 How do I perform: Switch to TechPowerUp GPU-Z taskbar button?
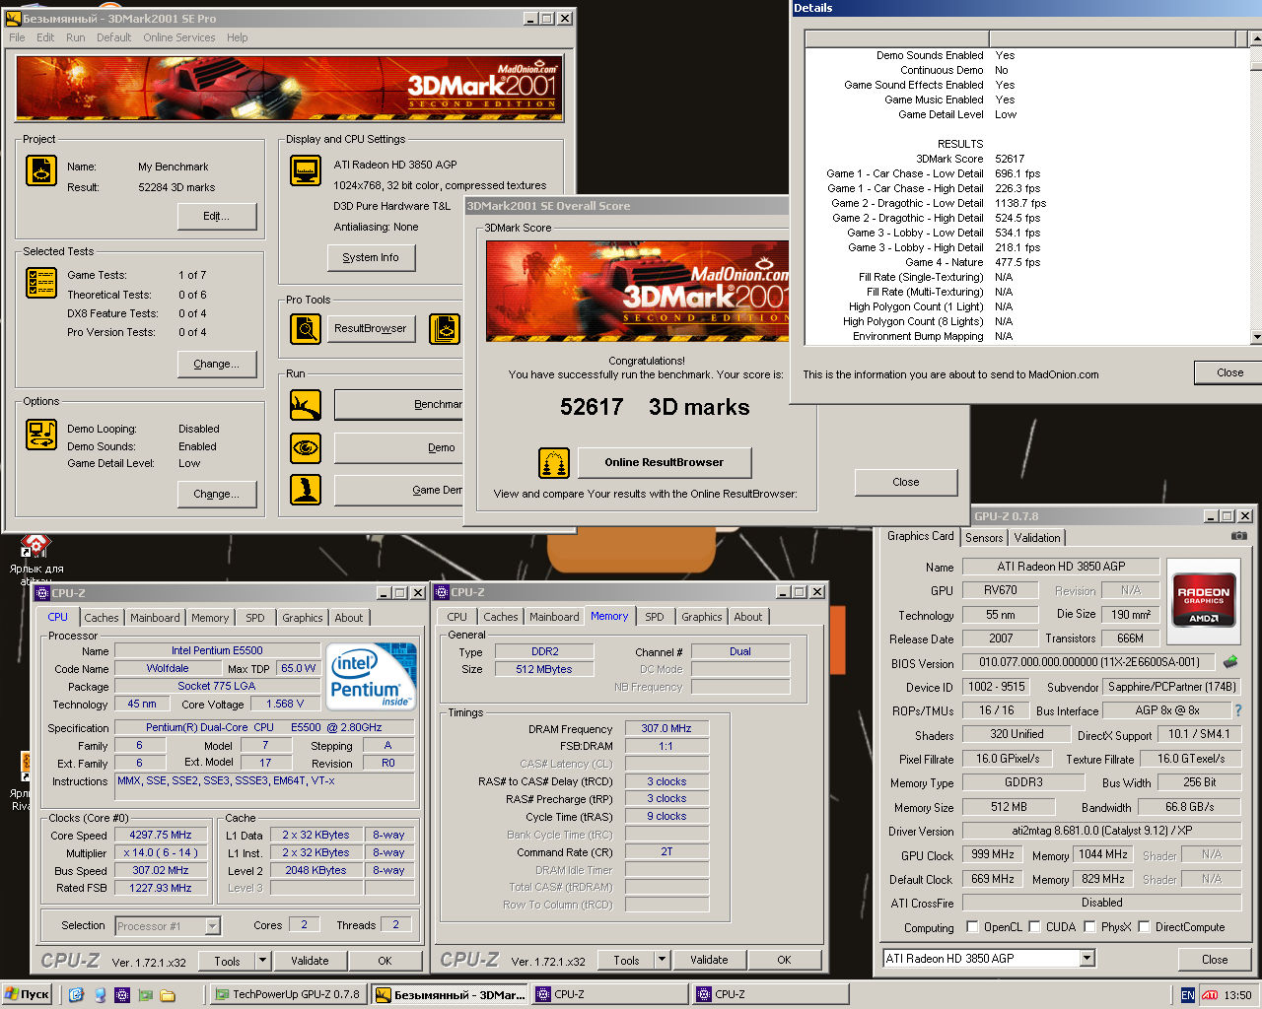tap(288, 994)
